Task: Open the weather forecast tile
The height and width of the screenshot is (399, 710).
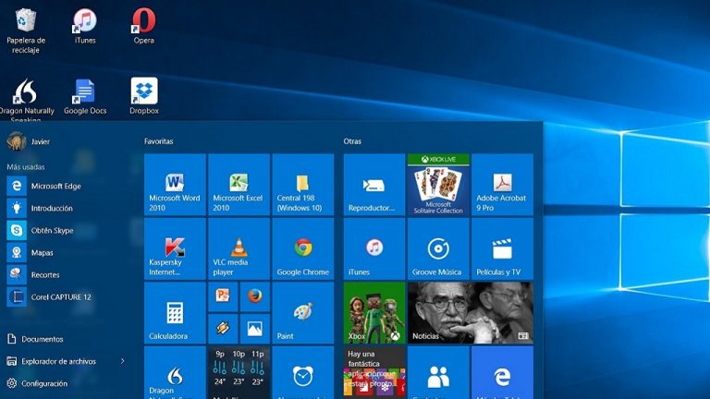Action: (x=239, y=373)
